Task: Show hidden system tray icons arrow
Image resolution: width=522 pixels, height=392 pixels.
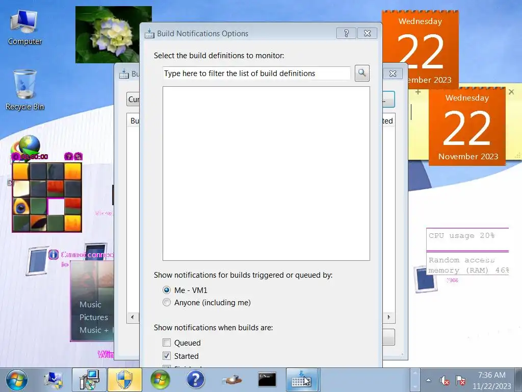Action: 428,380
